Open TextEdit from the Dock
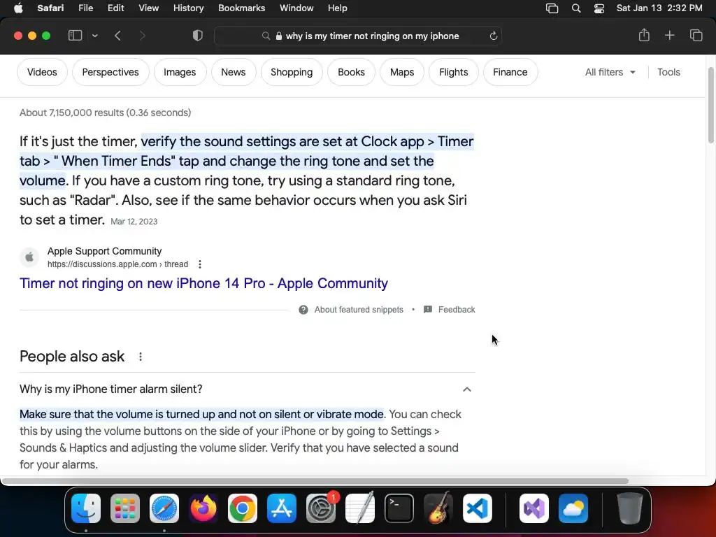 [x=360, y=508]
